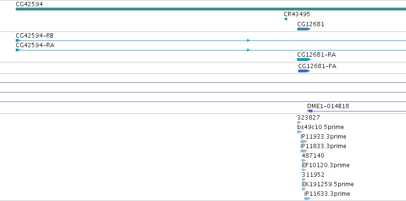Click the CG12681-PA label
Screen dimensions: 406x201
pyautogui.click(x=317, y=66)
